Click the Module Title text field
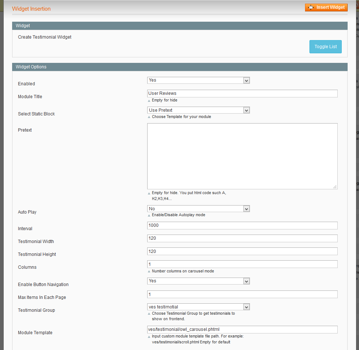 (242, 94)
